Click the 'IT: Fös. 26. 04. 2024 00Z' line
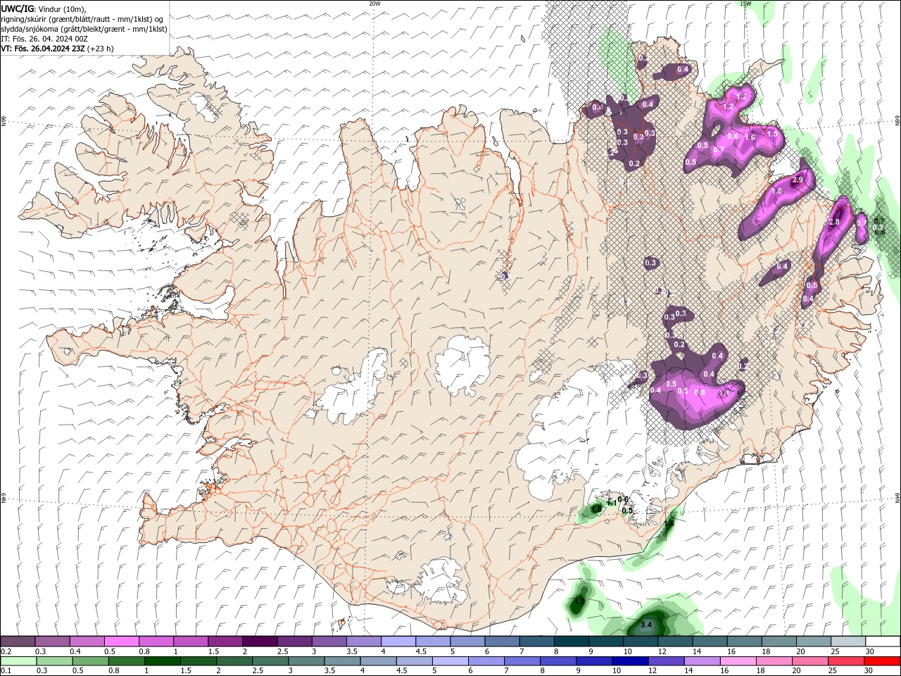 click(43, 39)
